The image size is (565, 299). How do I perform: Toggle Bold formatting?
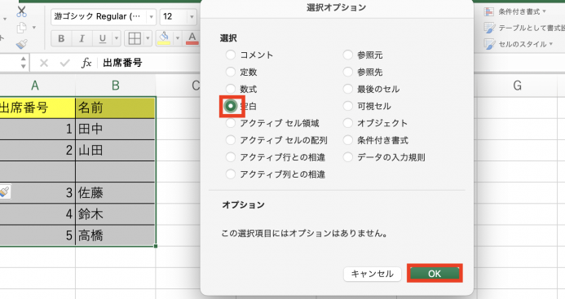coord(61,38)
